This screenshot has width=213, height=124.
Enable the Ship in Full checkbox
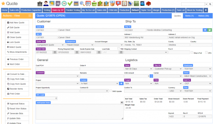tap(192, 53)
